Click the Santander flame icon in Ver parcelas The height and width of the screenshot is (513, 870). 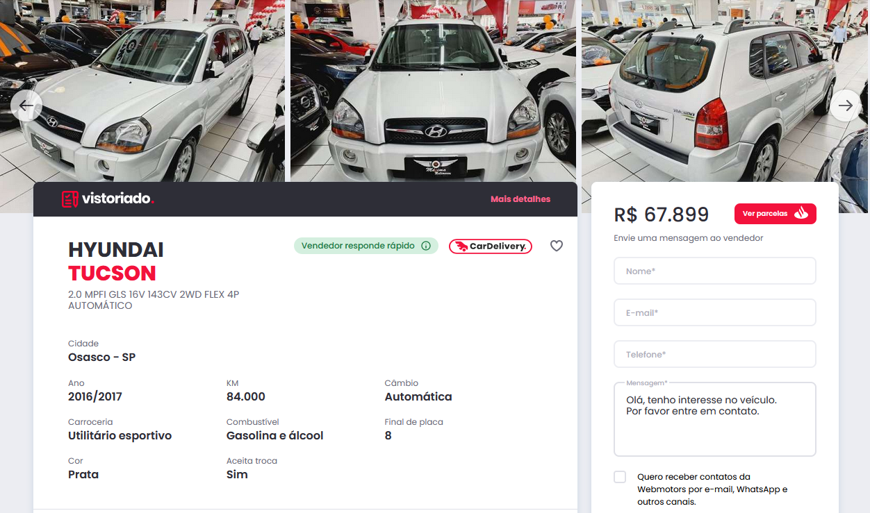pos(801,213)
